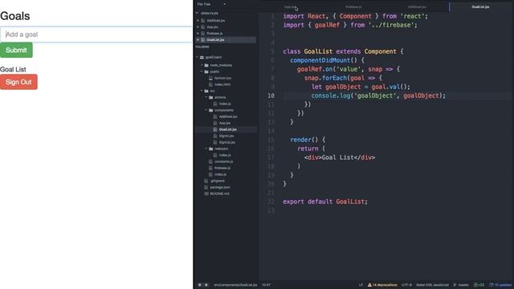
Task: Close App.jsx in the Open Files list
Action: 198,26
